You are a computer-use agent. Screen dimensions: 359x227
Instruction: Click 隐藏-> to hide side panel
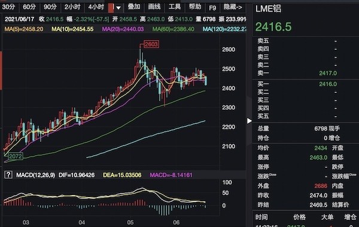point(233,7)
